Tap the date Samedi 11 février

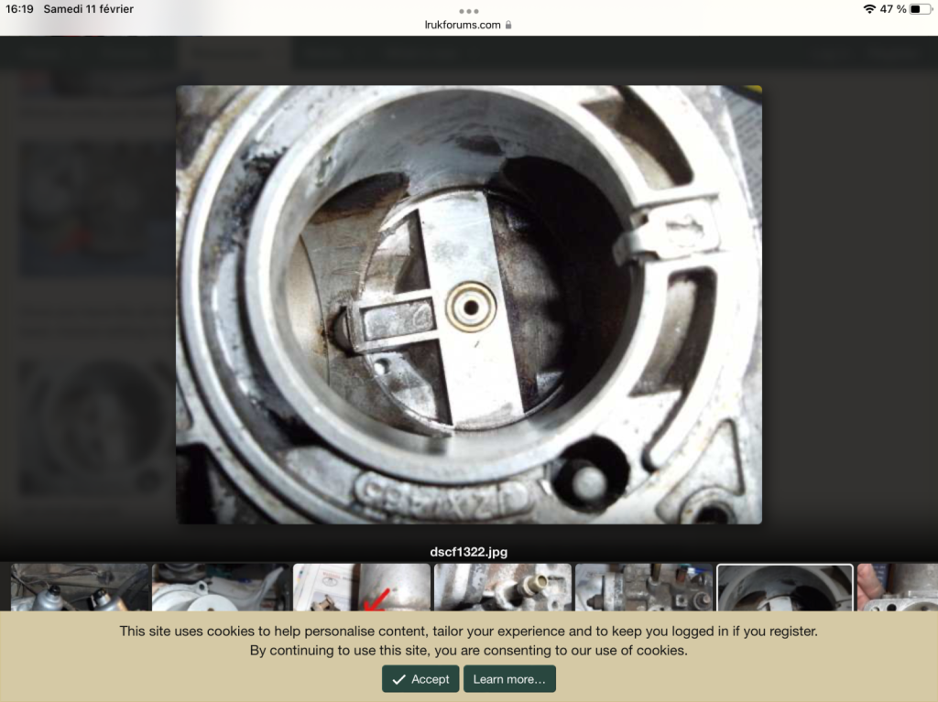pos(89,9)
